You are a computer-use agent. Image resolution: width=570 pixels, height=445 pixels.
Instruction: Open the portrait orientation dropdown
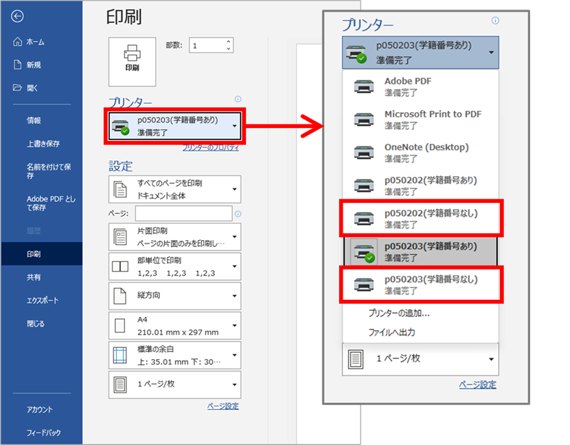[174, 295]
